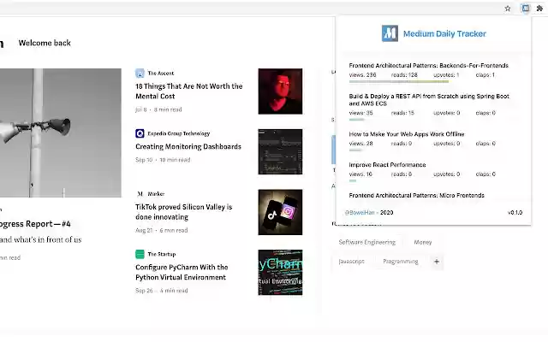
Task: Click Frontend Architectural Patterns: Micro Frontends entry
Action: point(417,196)
